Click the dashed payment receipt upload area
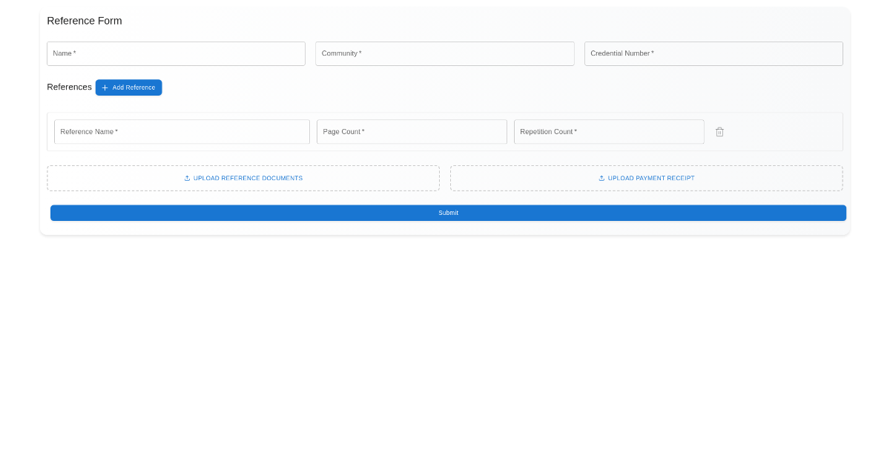 coord(646,178)
